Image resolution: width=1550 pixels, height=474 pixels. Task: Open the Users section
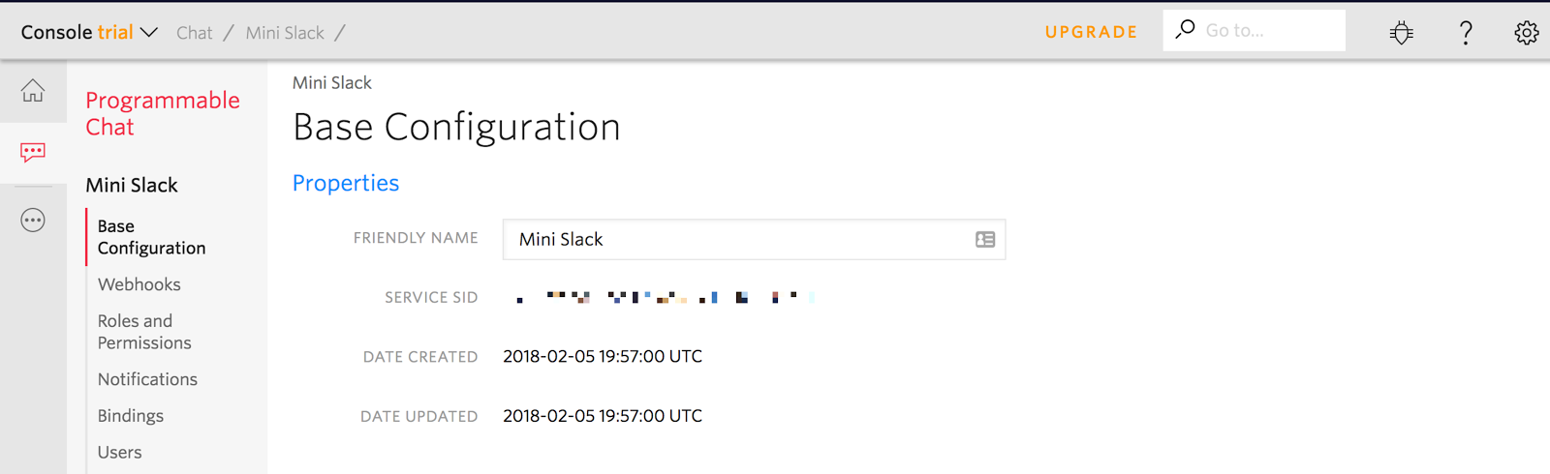(120, 452)
